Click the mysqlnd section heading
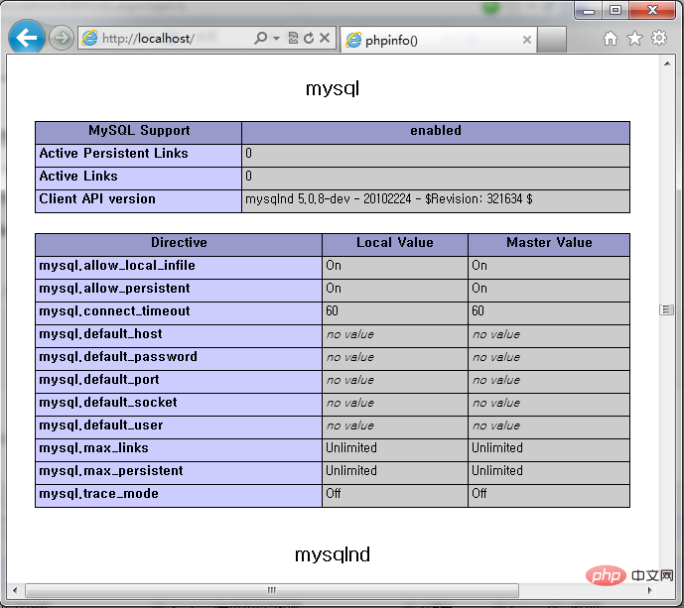Image resolution: width=684 pixels, height=608 pixels. point(333,554)
